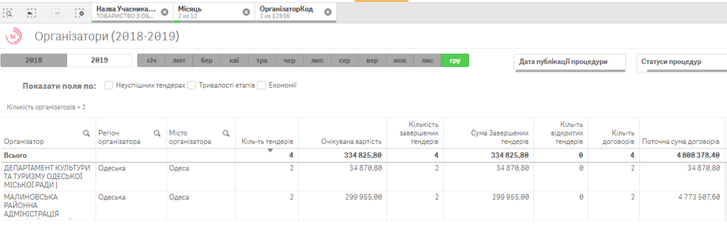Click the Всього totals row label
727x236 pixels.
click(x=15, y=155)
